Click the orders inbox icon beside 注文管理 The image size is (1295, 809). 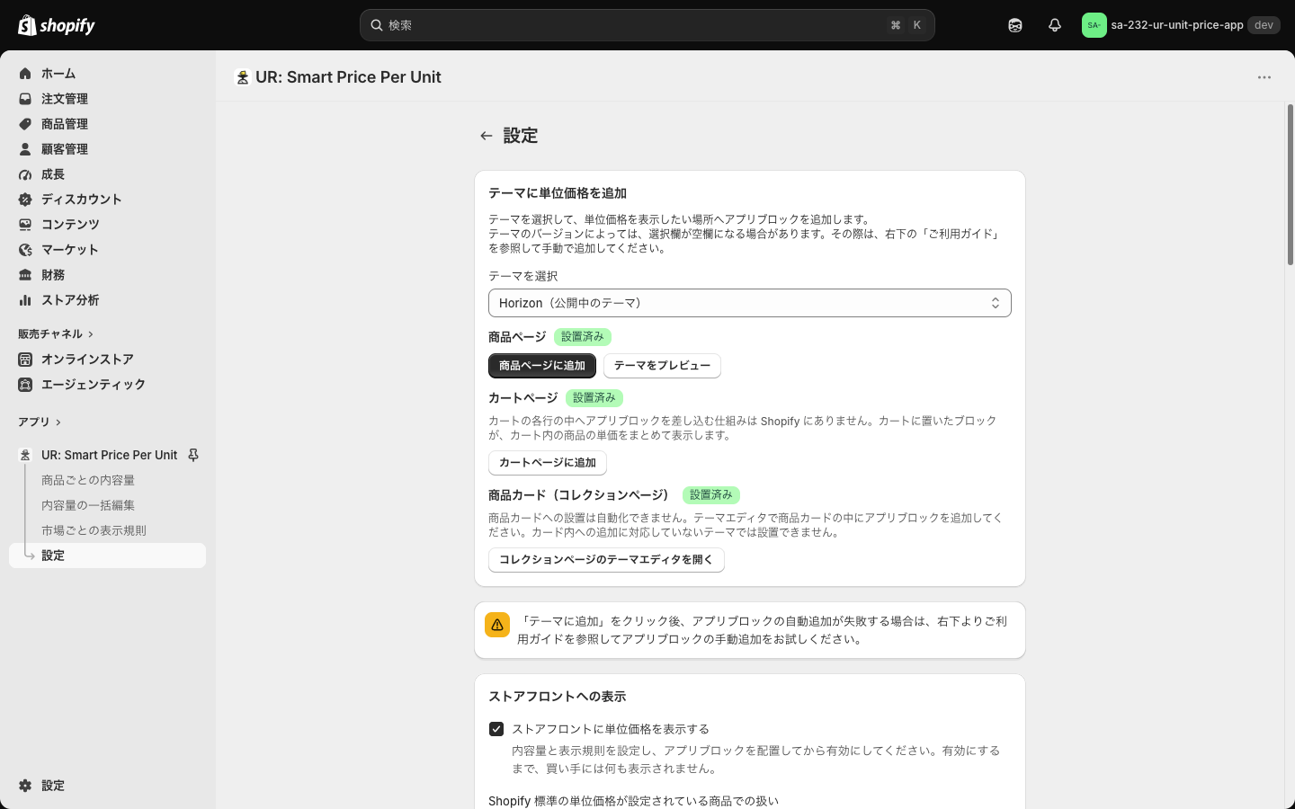click(25, 99)
